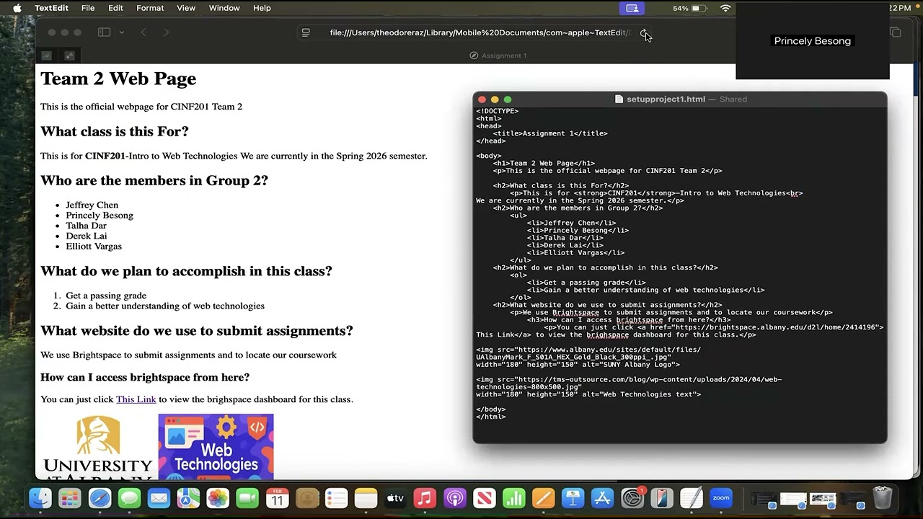The width and height of the screenshot is (923, 519).
Task: Go back in Safari history
Action: (x=143, y=32)
